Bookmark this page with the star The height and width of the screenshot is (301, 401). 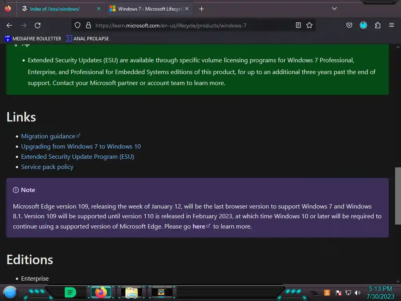tap(309, 25)
